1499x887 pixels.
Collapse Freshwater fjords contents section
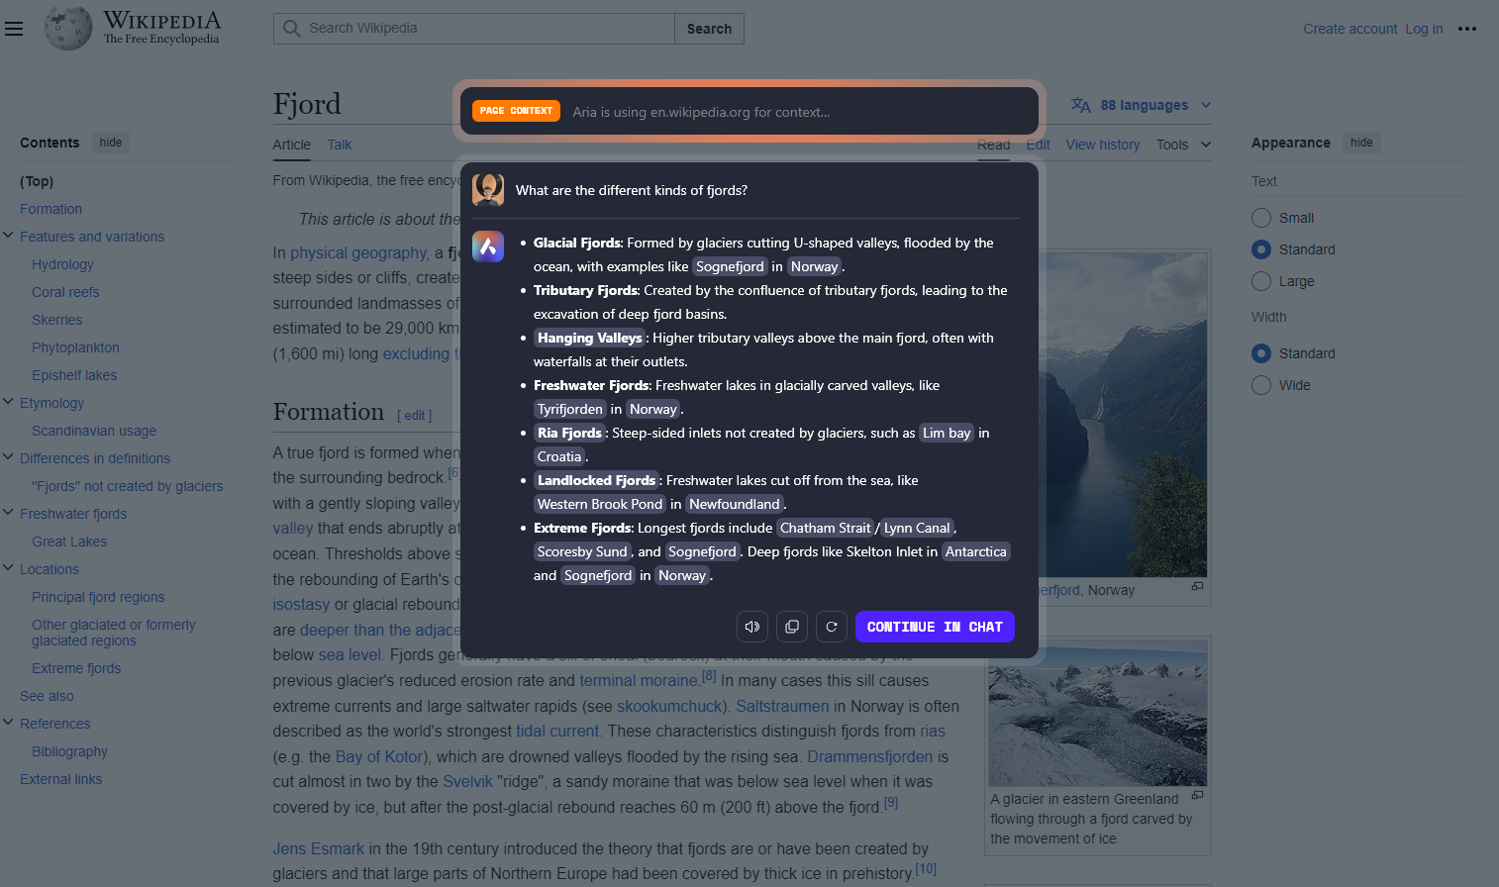click(x=9, y=513)
